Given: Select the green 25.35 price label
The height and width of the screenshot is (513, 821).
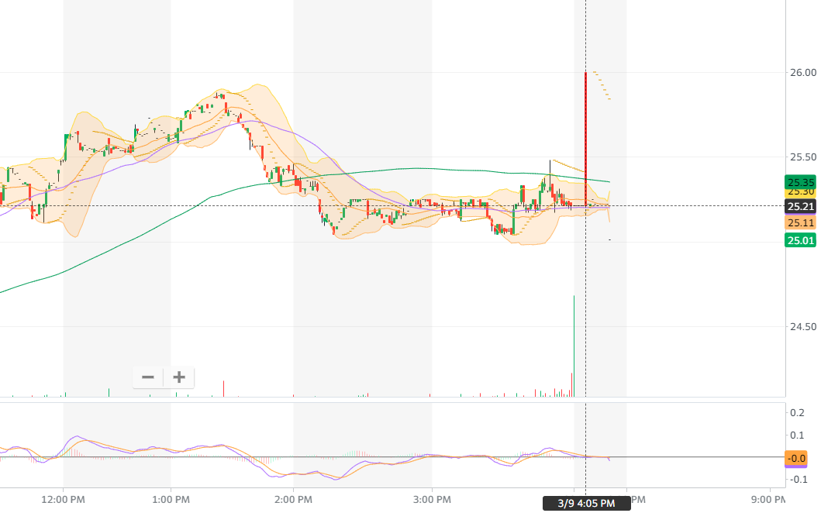Looking at the screenshot, I should click(x=801, y=182).
